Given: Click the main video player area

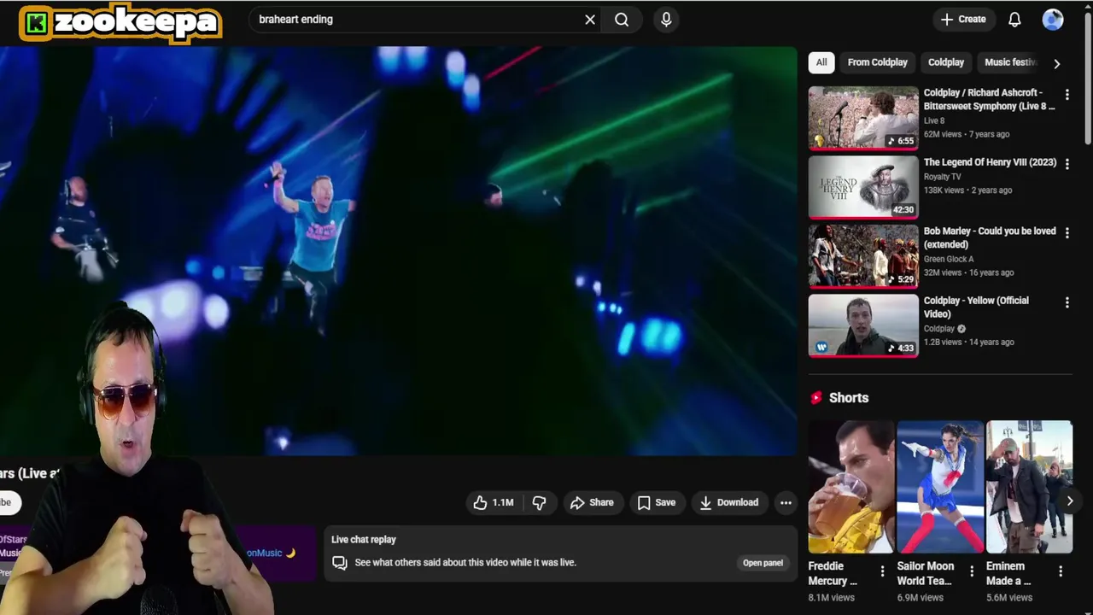Looking at the screenshot, I should pyautogui.click(x=398, y=251).
